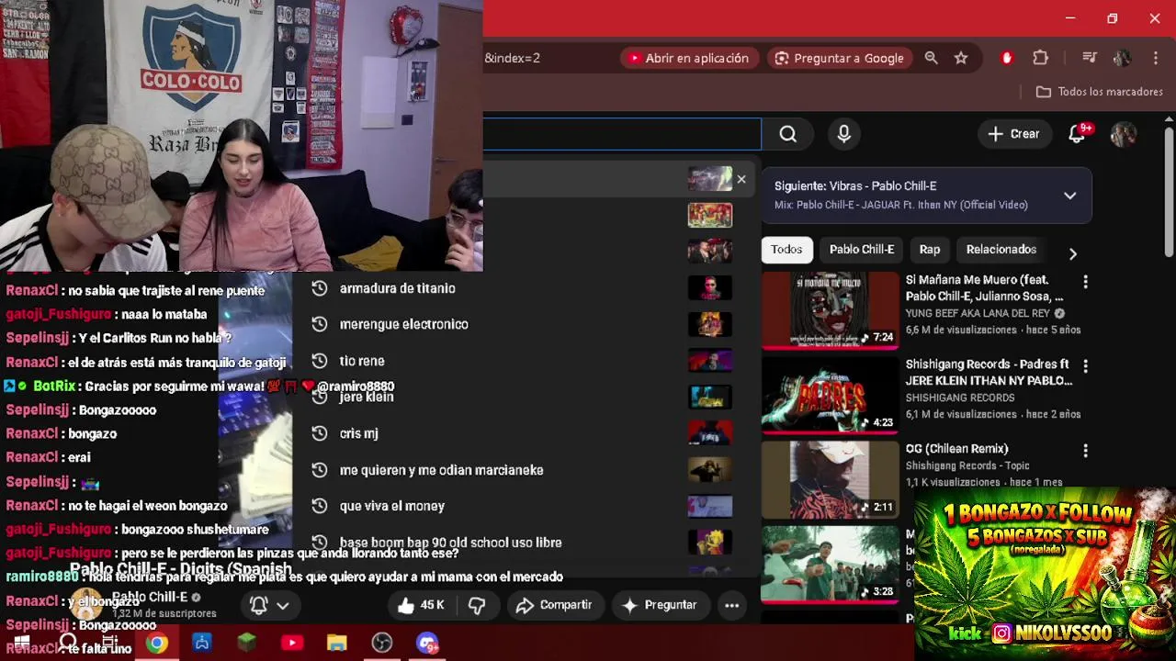Open options for Si Mañana Me Muero video

[x=1085, y=282]
